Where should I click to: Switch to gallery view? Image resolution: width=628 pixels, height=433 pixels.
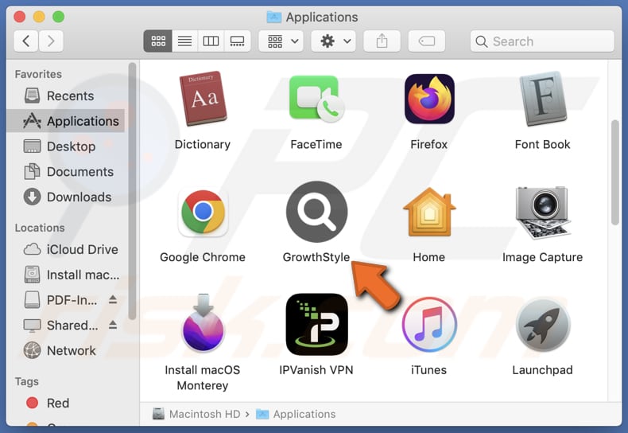pos(237,41)
